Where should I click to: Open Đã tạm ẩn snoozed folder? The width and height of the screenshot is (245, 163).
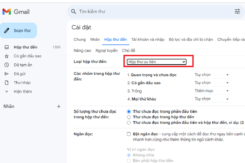23,65
